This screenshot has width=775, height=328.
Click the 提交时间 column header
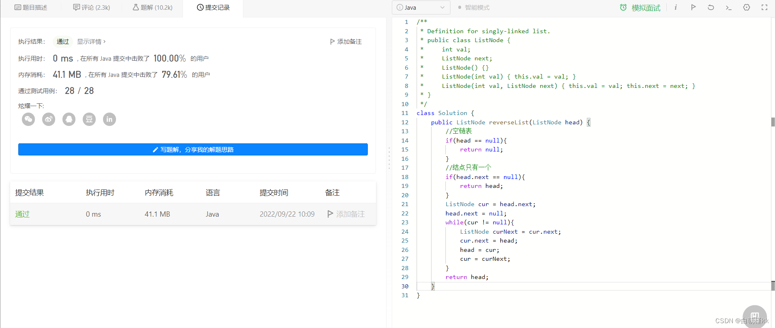[274, 193]
